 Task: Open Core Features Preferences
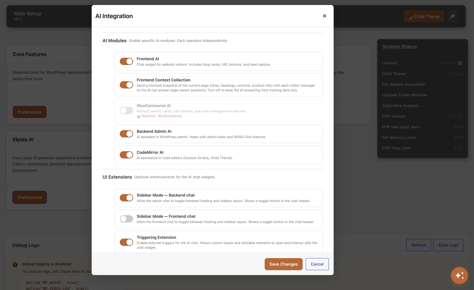point(29,112)
